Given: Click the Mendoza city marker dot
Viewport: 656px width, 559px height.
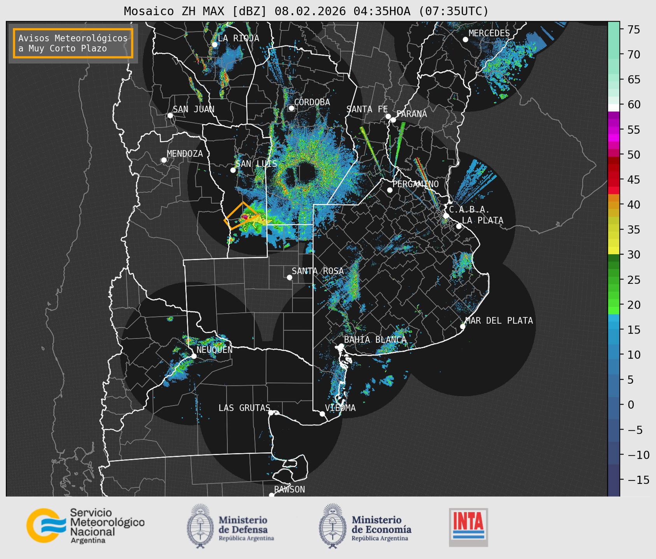Looking at the screenshot, I should click(164, 160).
